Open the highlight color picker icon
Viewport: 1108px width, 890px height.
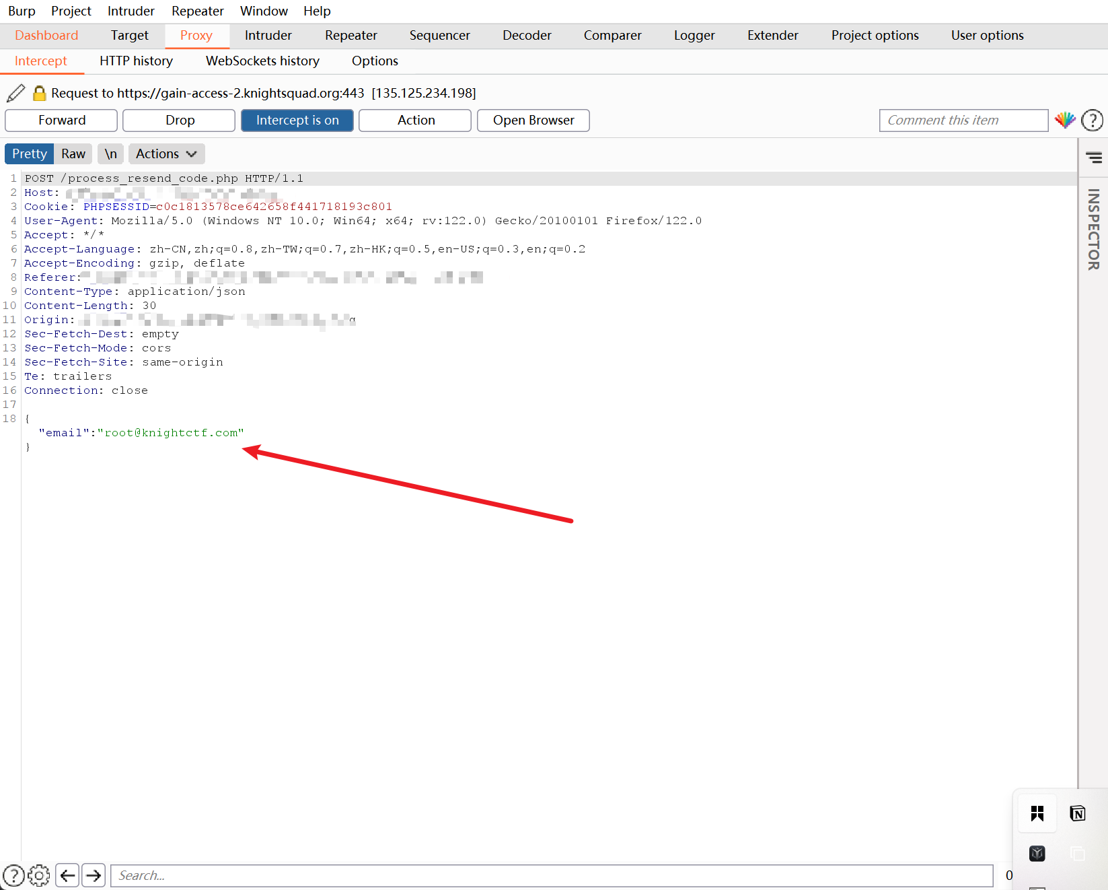1065,121
